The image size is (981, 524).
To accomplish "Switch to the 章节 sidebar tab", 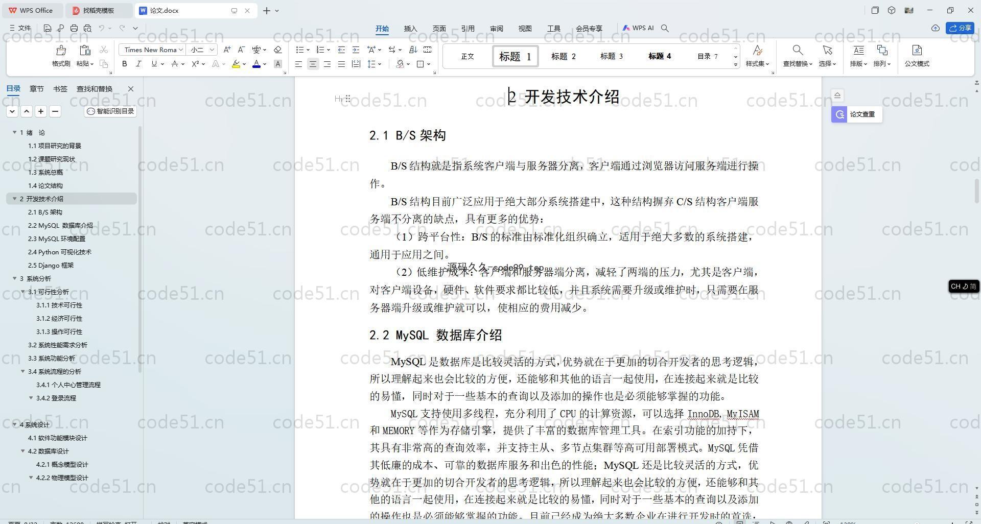I will pyautogui.click(x=36, y=89).
